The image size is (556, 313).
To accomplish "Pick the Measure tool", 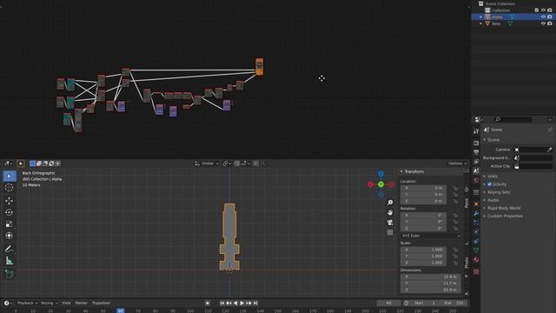I will (10, 261).
